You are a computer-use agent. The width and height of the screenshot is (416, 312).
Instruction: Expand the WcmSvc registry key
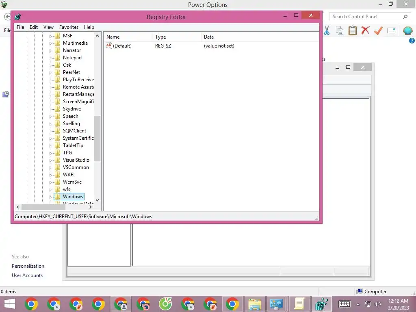coord(50,182)
